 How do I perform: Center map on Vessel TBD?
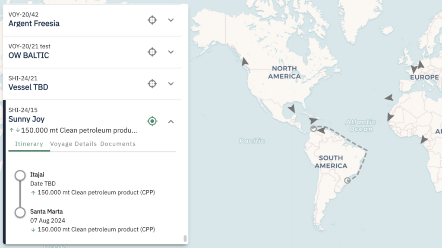[152, 84]
